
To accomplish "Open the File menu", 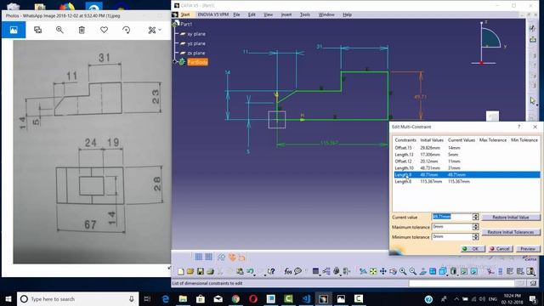I will (x=236, y=14).
